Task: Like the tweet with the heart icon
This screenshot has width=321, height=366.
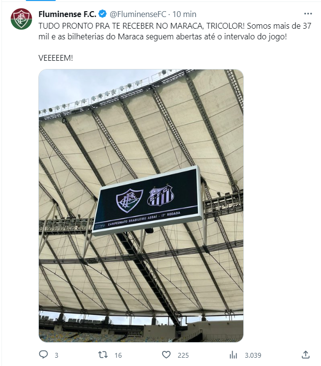Action: [166, 355]
